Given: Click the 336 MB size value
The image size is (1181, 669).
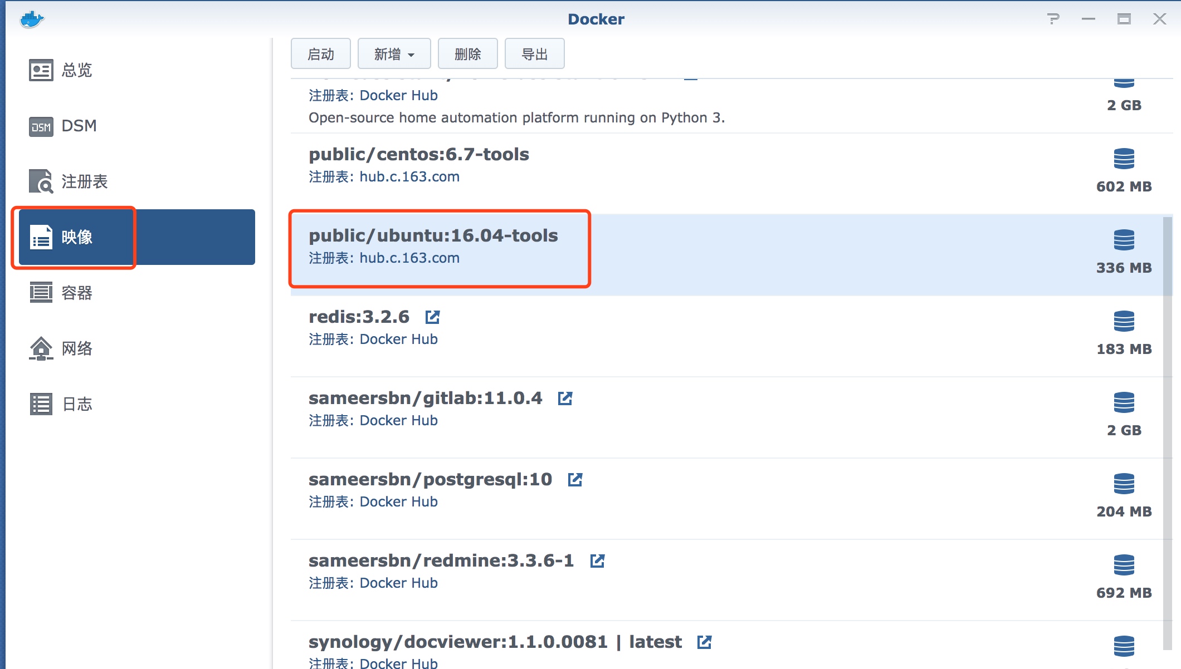Looking at the screenshot, I should pos(1124,268).
